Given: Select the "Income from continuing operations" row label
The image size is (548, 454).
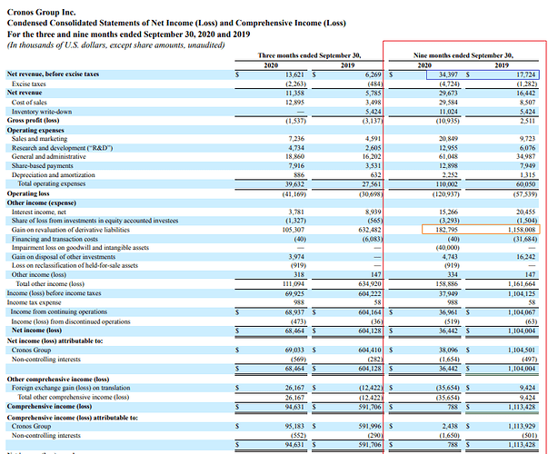Looking at the screenshot, I should [x=59, y=311].
